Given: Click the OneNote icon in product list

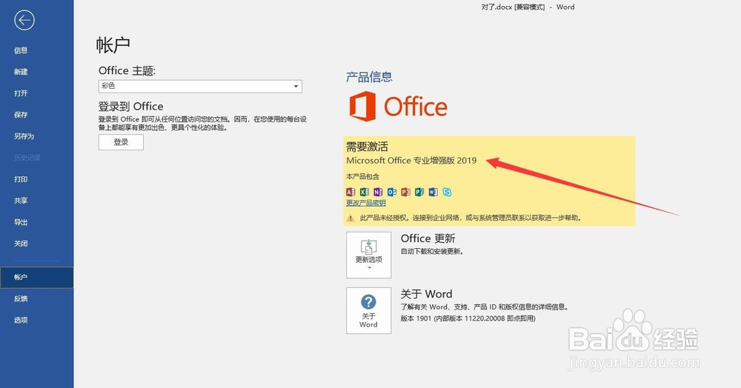Looking at the screenshot, I should [378, 192].
